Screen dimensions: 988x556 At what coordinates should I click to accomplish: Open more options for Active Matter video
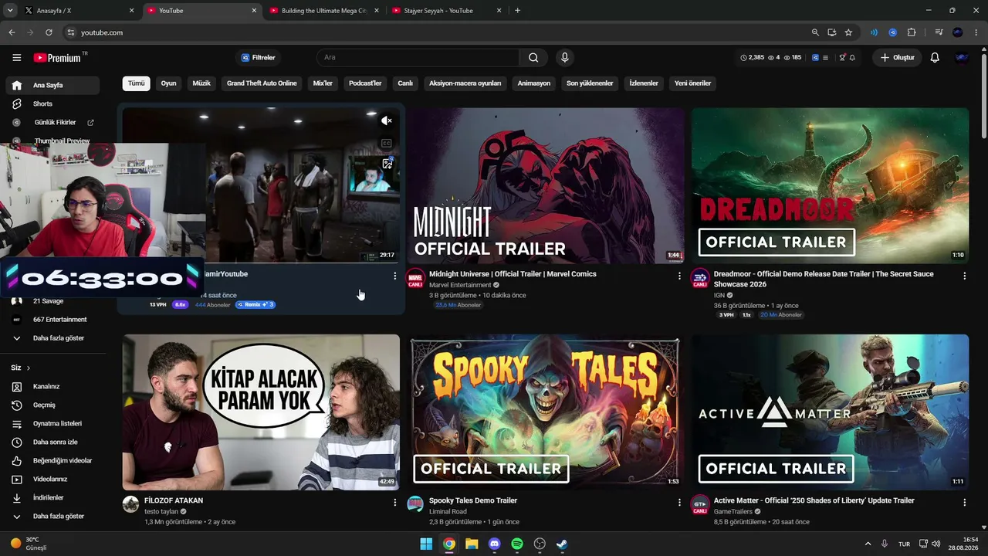[964, 502]
